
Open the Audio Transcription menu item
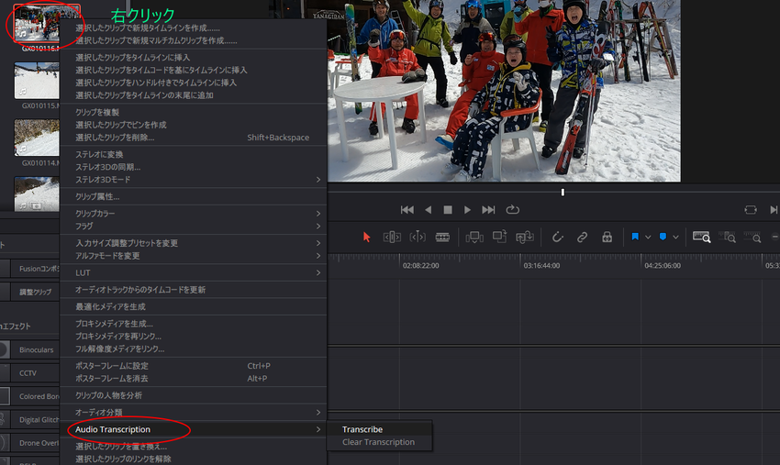click(194, 429)
